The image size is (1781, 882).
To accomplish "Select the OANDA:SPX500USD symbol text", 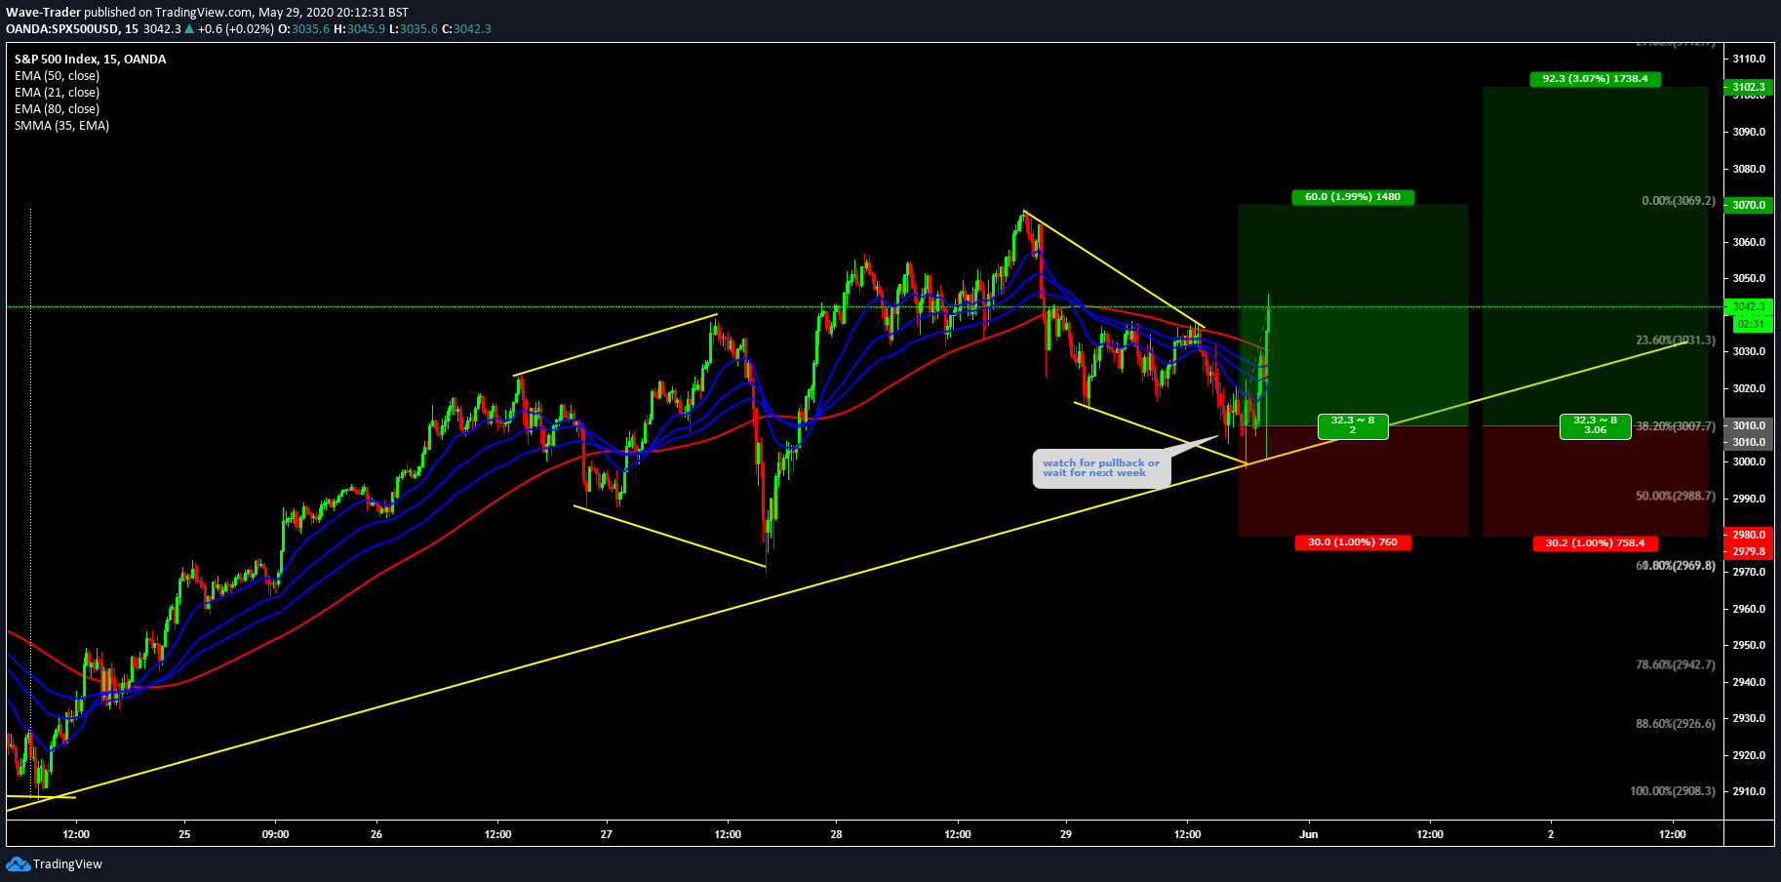I will (x=62, y=29).
